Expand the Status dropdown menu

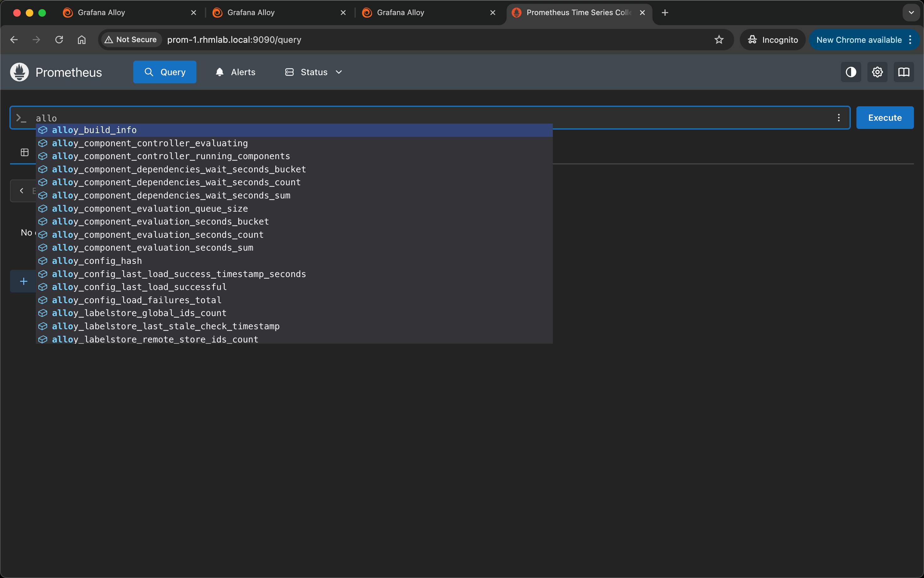point(314,72)
